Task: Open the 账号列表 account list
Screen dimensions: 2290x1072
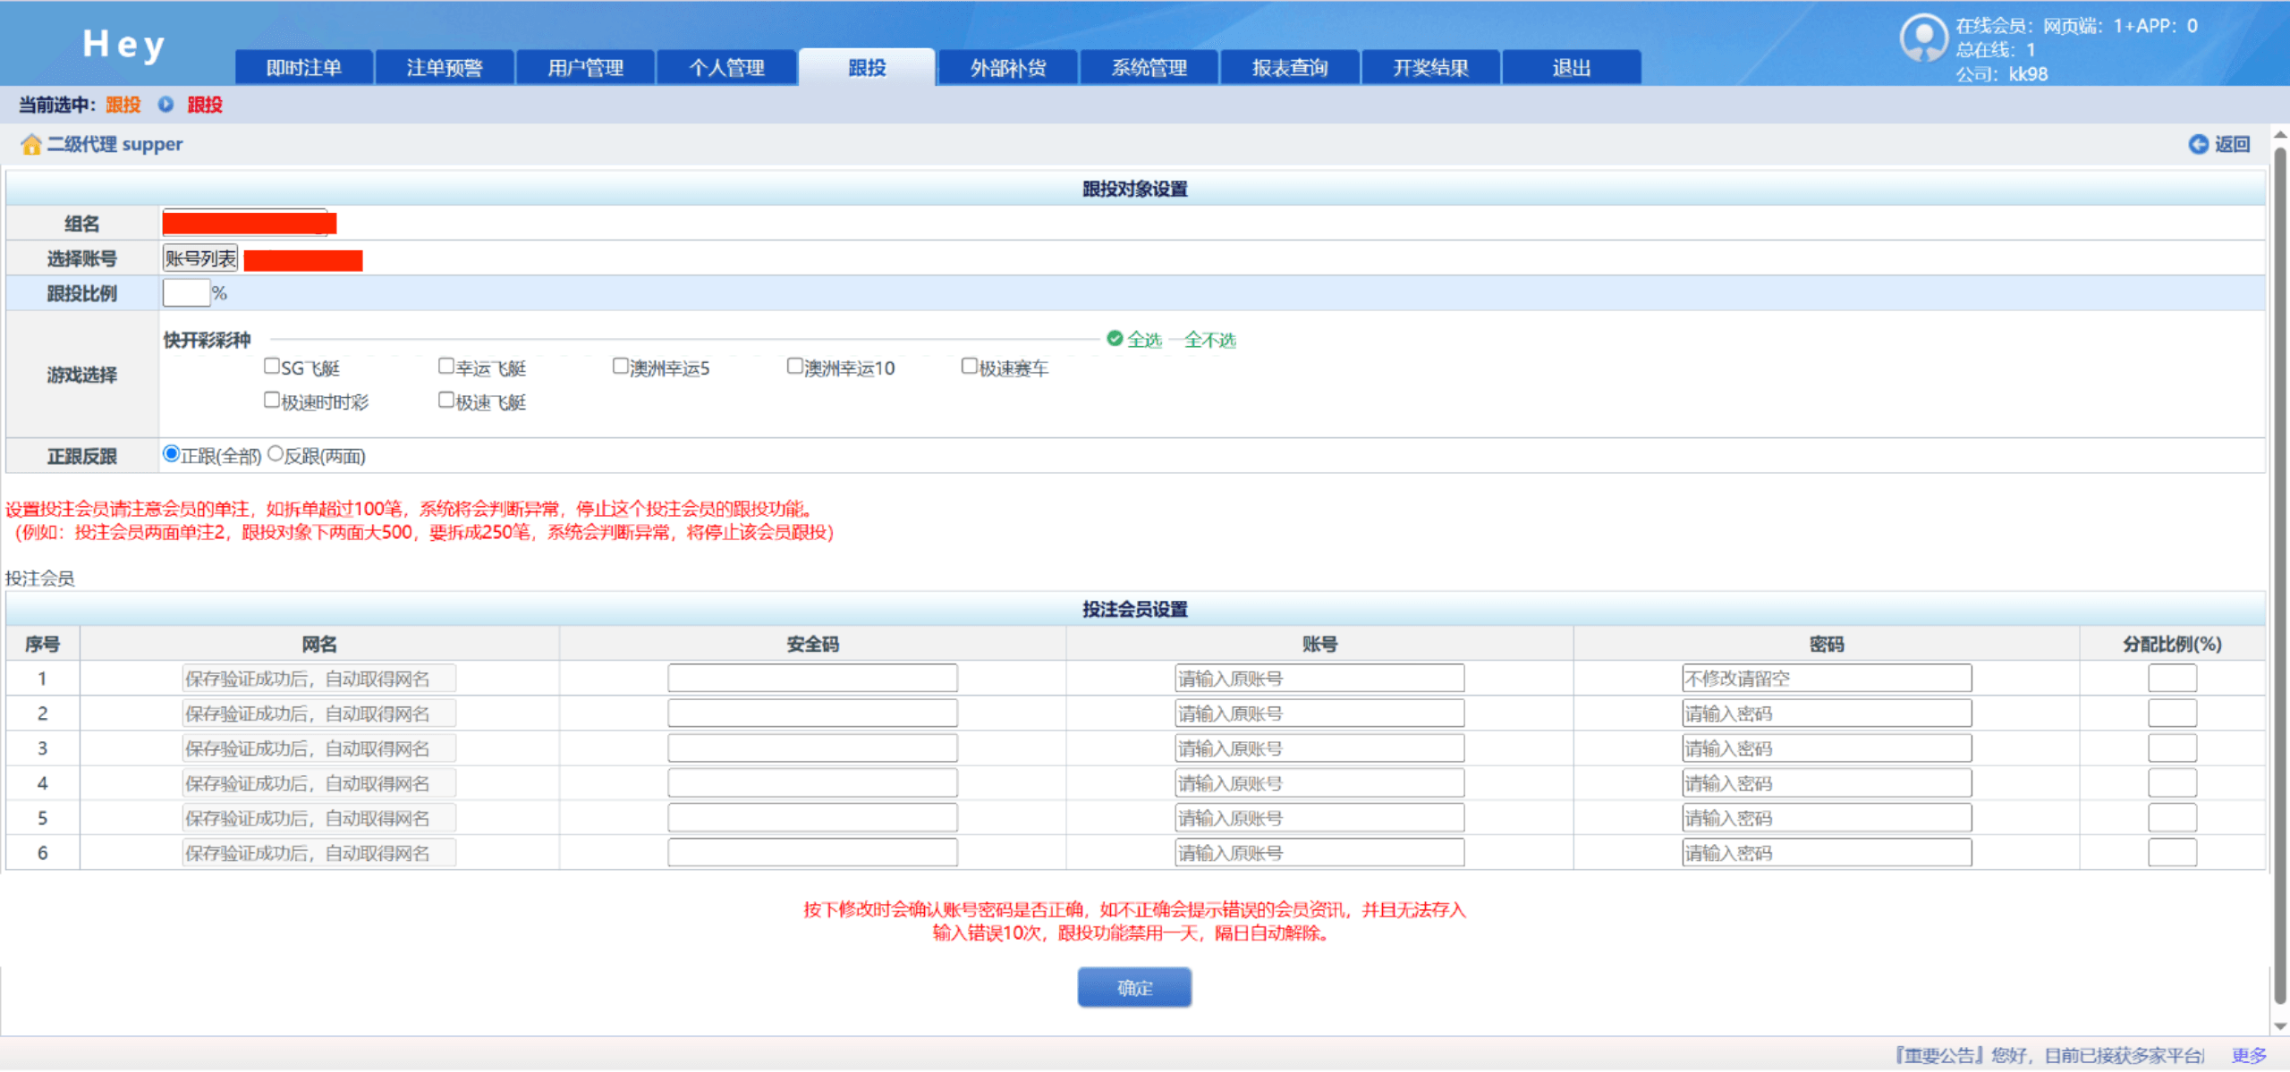Action: 200,259
